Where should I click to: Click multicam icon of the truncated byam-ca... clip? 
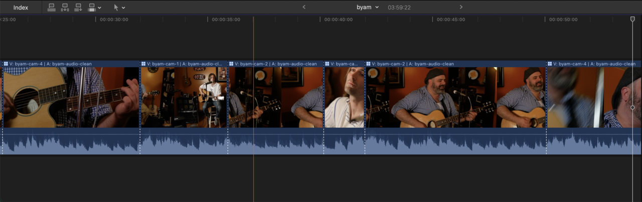click(x=327, y=64)
